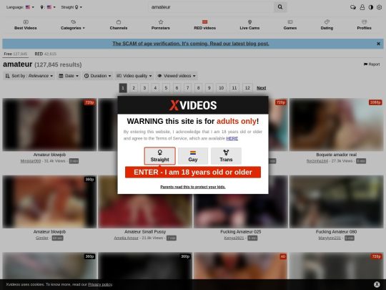
Task: Select the Gay option in the dialog
Action: click(193, 156)
